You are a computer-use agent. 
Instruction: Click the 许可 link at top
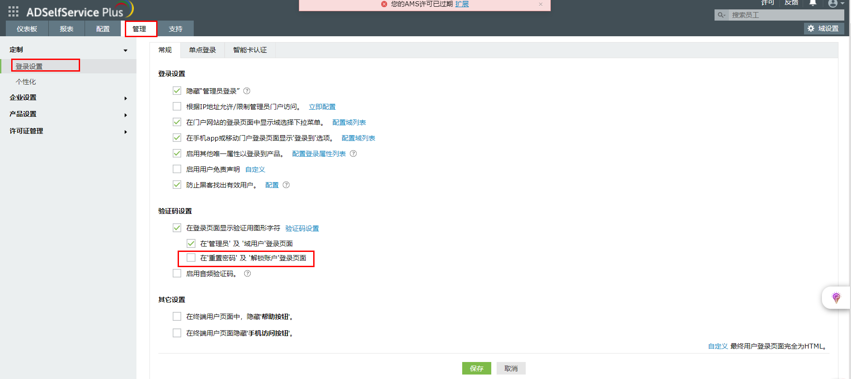pos(768,3)
